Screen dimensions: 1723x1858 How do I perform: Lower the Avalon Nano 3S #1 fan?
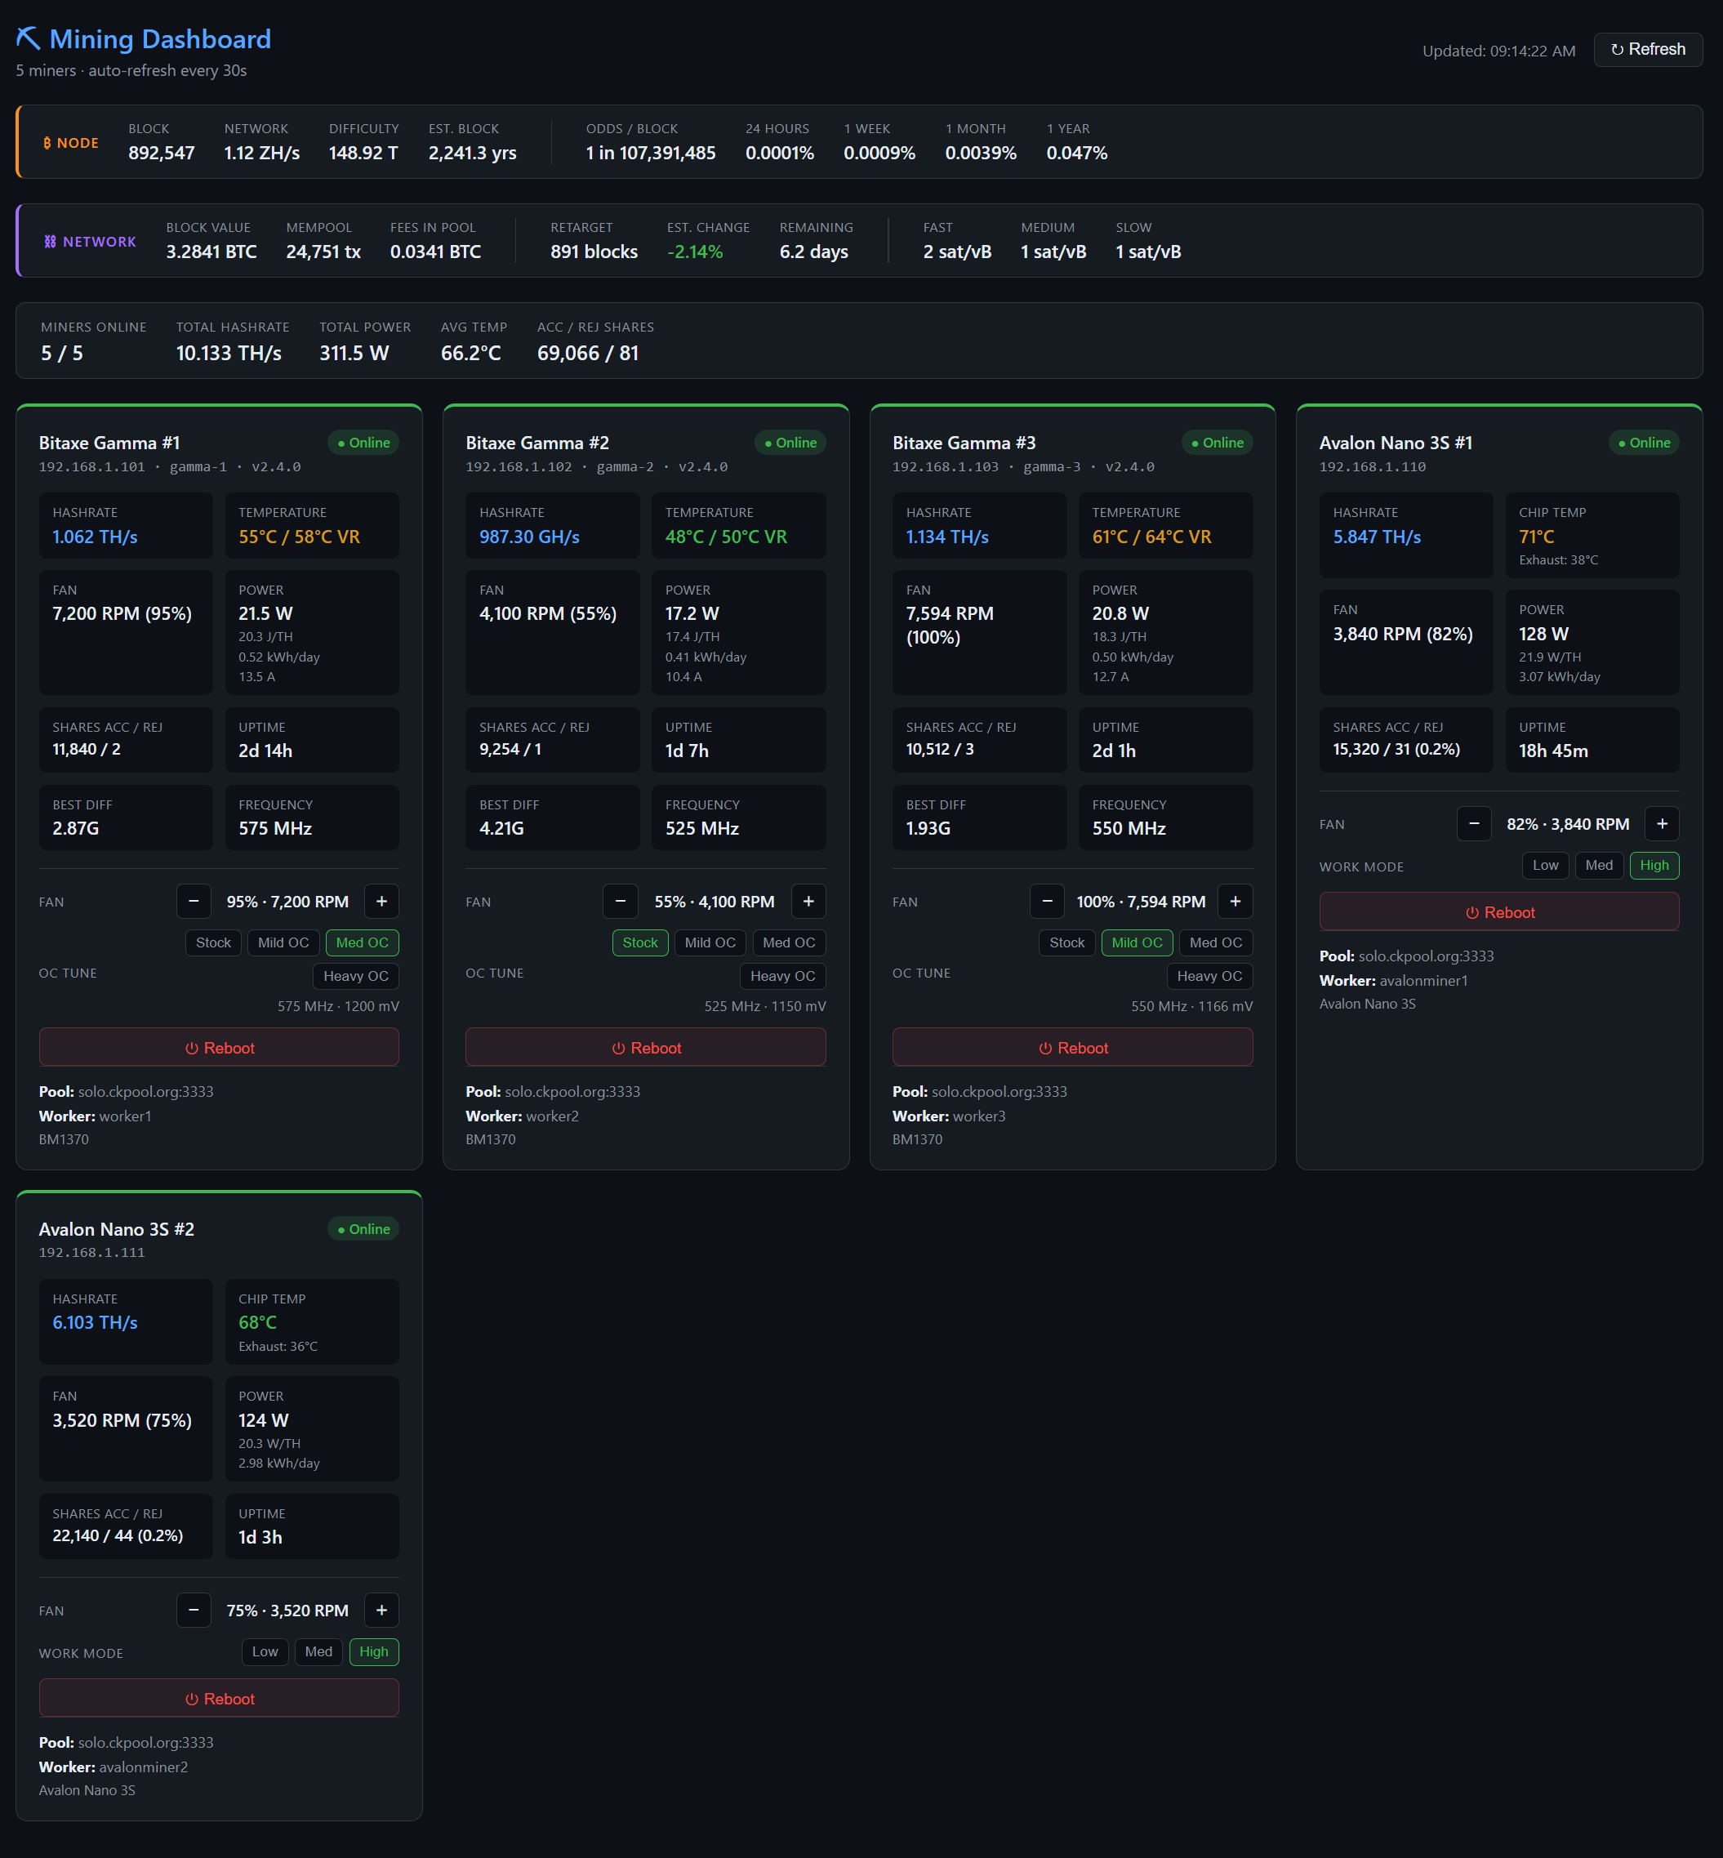click(1474, 824)
